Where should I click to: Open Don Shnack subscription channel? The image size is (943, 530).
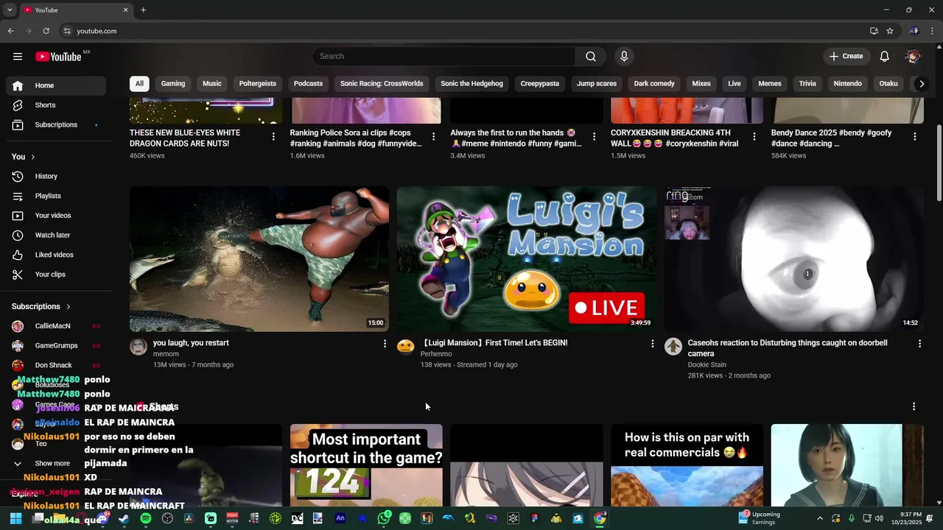pyautogui.click(x=56, y=365)
